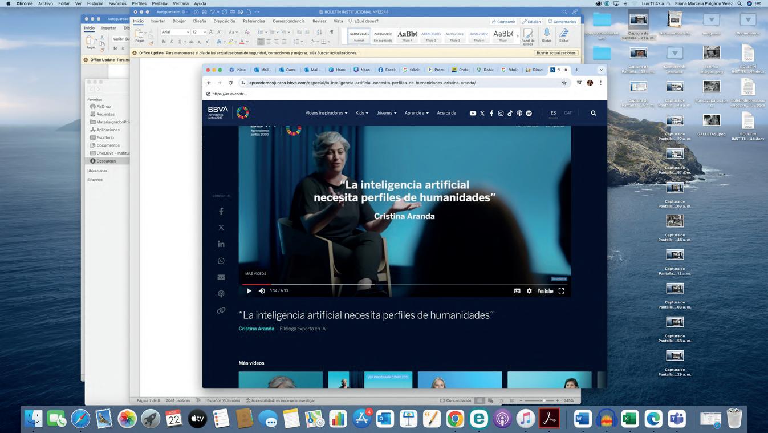Click Buscar actualizaciones in Word
768x433 pixels.
556,53
